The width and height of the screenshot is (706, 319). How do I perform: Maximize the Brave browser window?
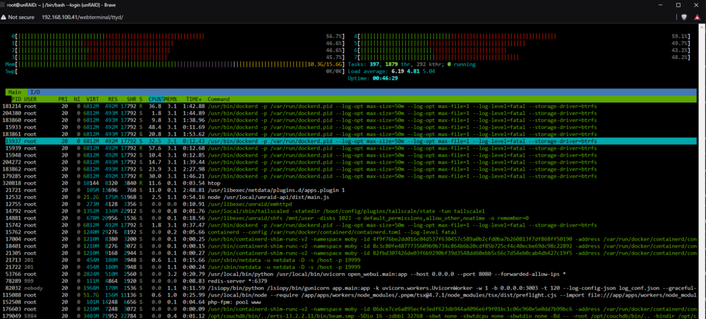tap(678, 4)
